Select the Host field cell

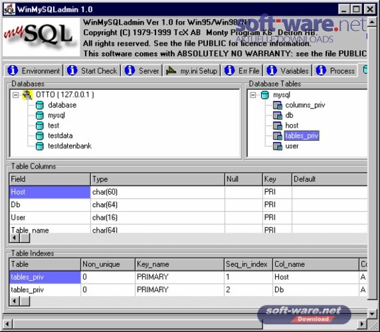50,192
